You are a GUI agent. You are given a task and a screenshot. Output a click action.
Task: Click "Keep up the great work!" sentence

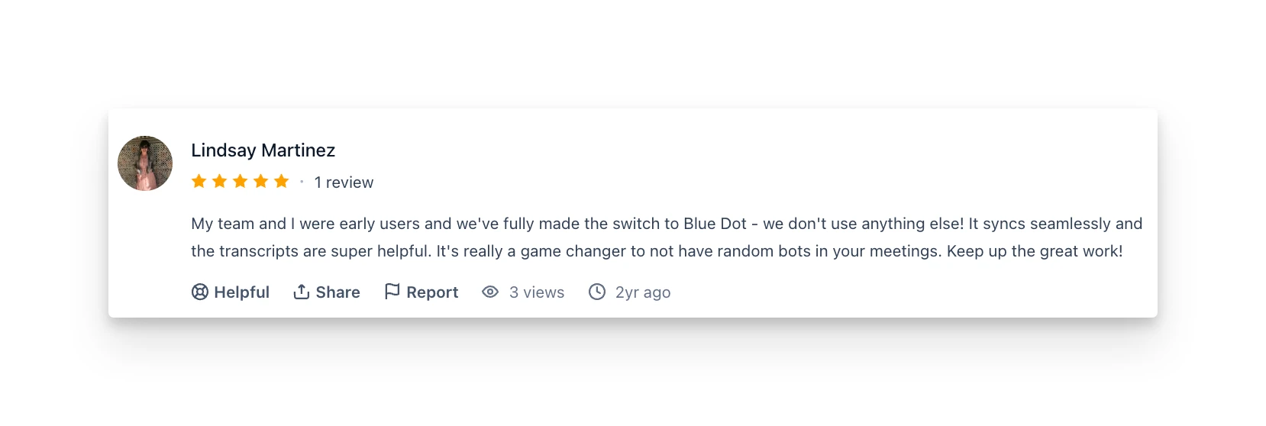[x=1035, y=251]
